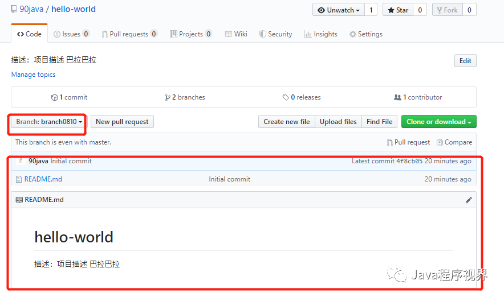Click the file icon beside README.md
Image resolution: width=504 pixels, height=297 pixels.
coord(19,179)
